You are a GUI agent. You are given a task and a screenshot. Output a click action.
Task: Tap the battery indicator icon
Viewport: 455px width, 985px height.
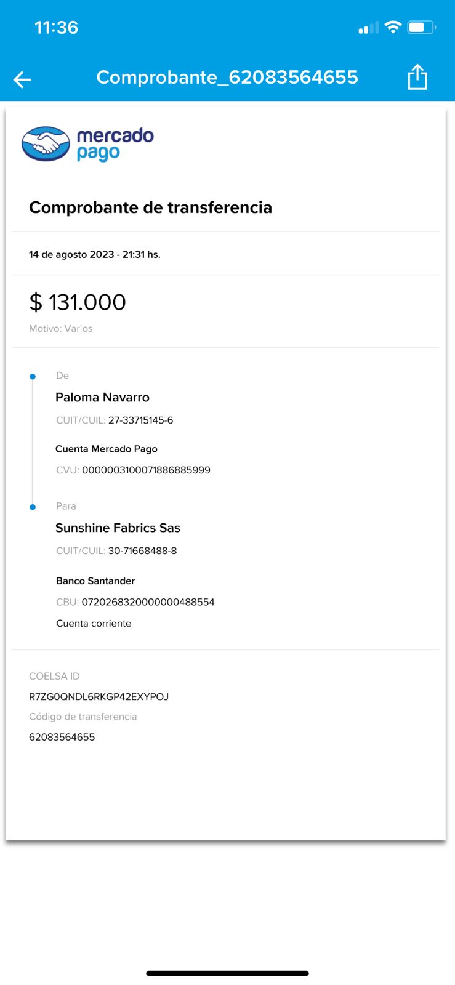coord(422,27)
